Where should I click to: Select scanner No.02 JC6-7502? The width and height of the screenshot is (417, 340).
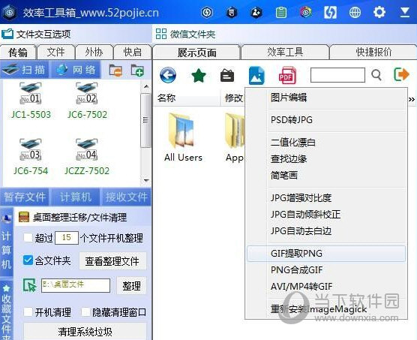point(87,101)
